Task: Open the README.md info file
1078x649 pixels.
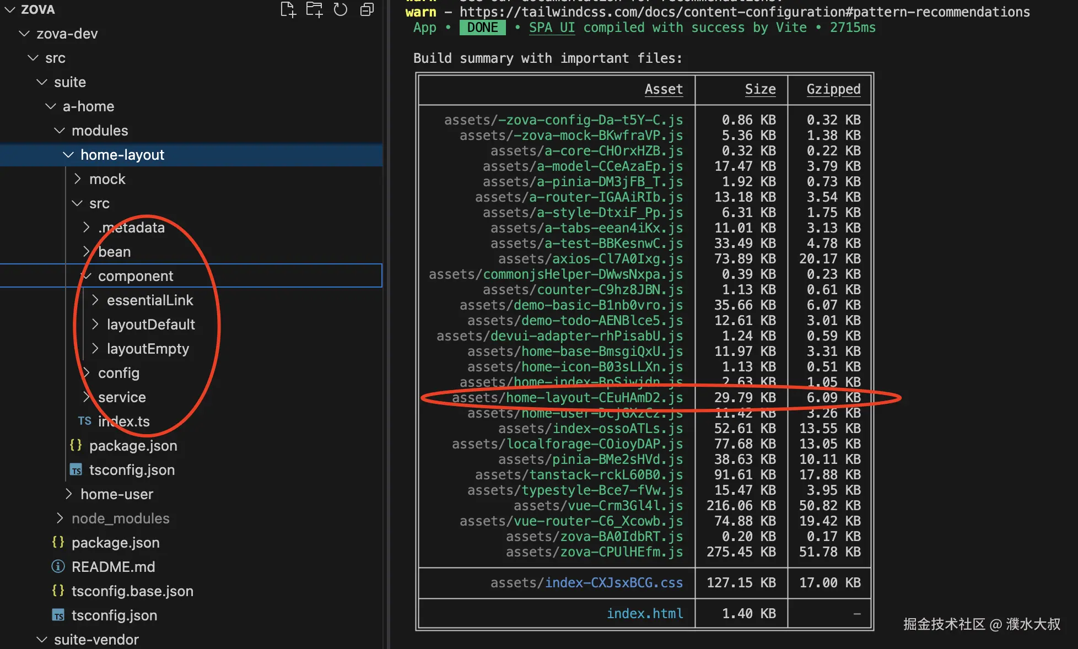Action: (x=113, y=567)
